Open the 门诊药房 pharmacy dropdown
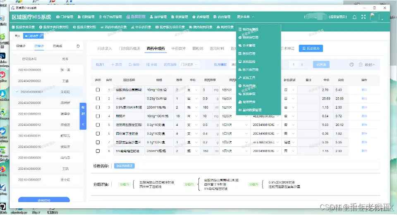This screenshot has width=397, height=215. (189, 65)
